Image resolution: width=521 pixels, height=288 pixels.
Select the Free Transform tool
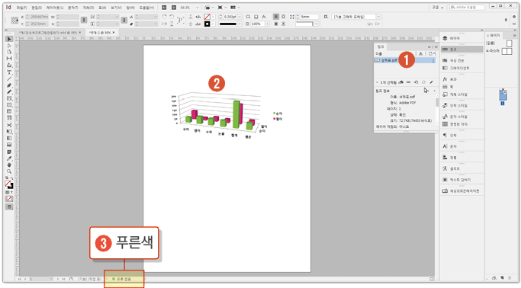pyautogui.click(x=9, y=132)
